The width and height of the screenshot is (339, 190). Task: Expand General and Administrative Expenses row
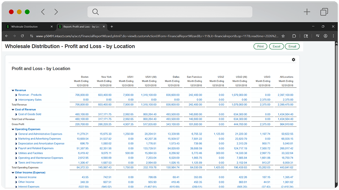[x=16, y=134]
